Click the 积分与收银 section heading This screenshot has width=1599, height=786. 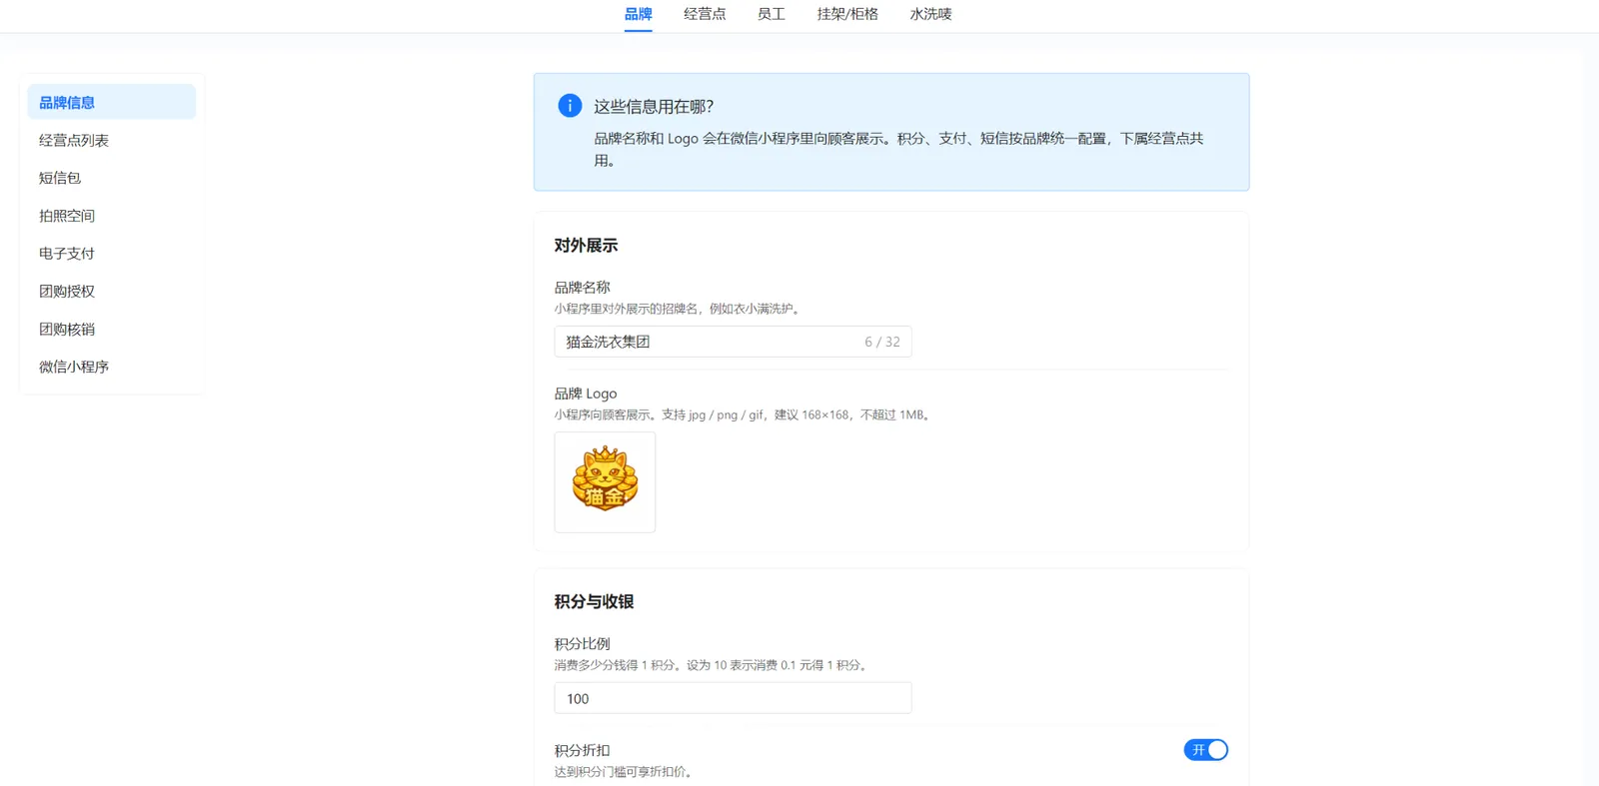click(594, 601)
